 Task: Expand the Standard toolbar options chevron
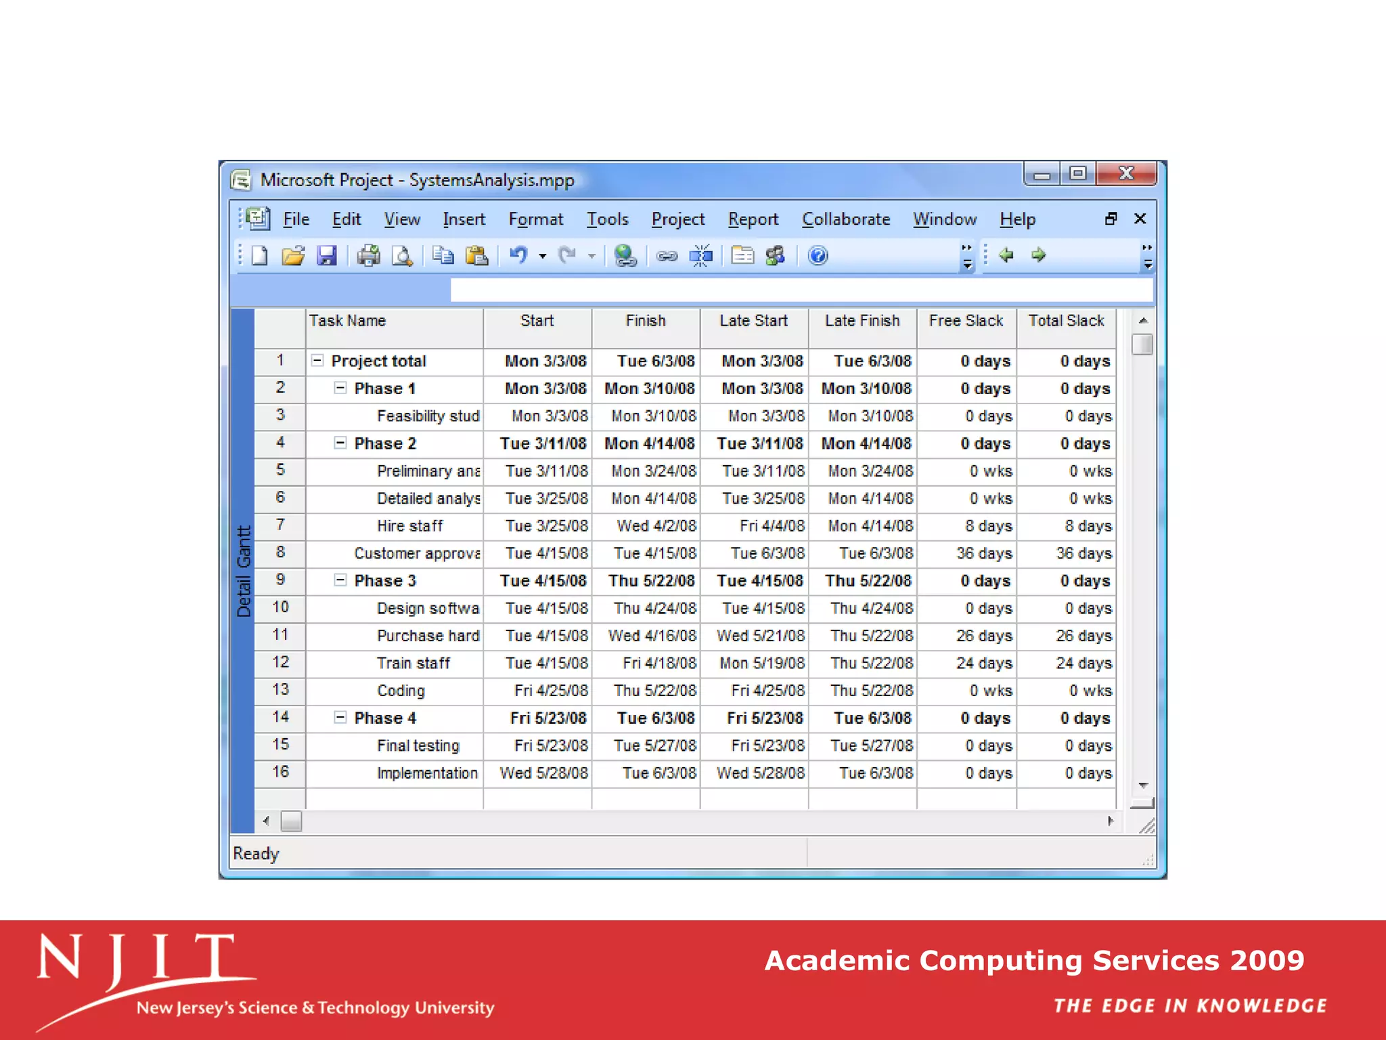[967, 257]
